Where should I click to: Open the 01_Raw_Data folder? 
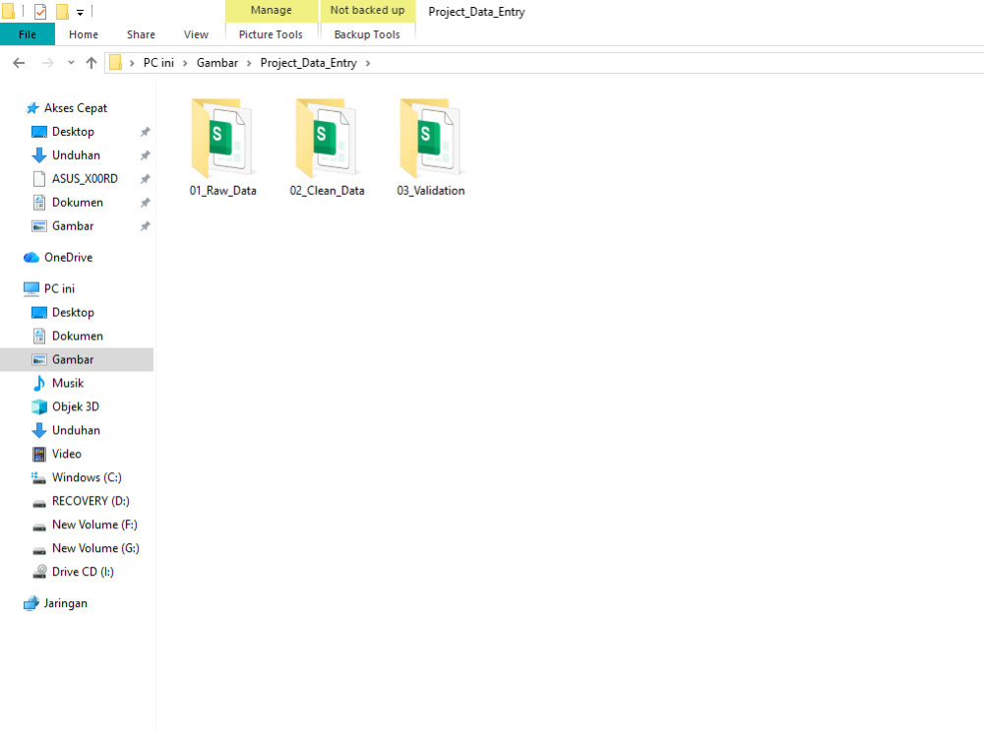(222, 148)
